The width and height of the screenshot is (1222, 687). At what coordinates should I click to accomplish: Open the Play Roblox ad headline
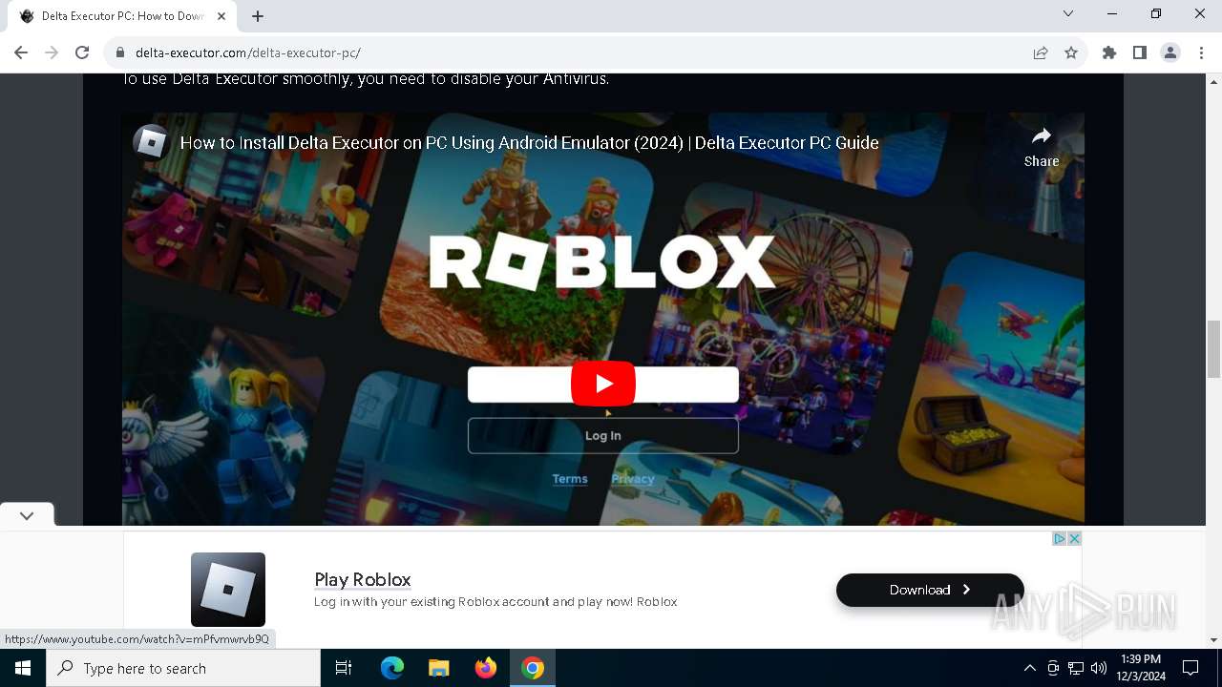pos(363,579)
